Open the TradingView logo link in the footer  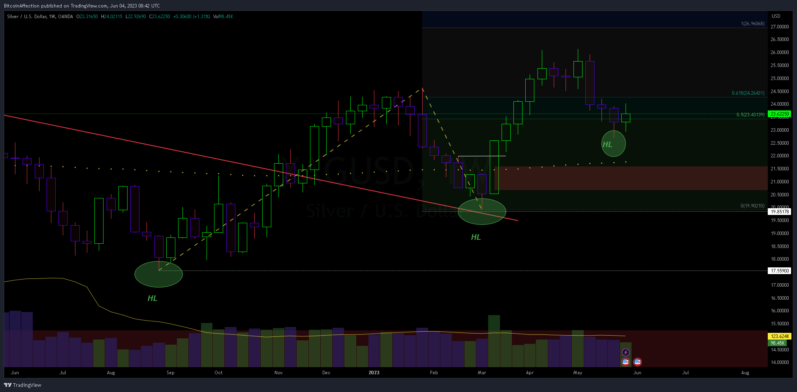23,385
